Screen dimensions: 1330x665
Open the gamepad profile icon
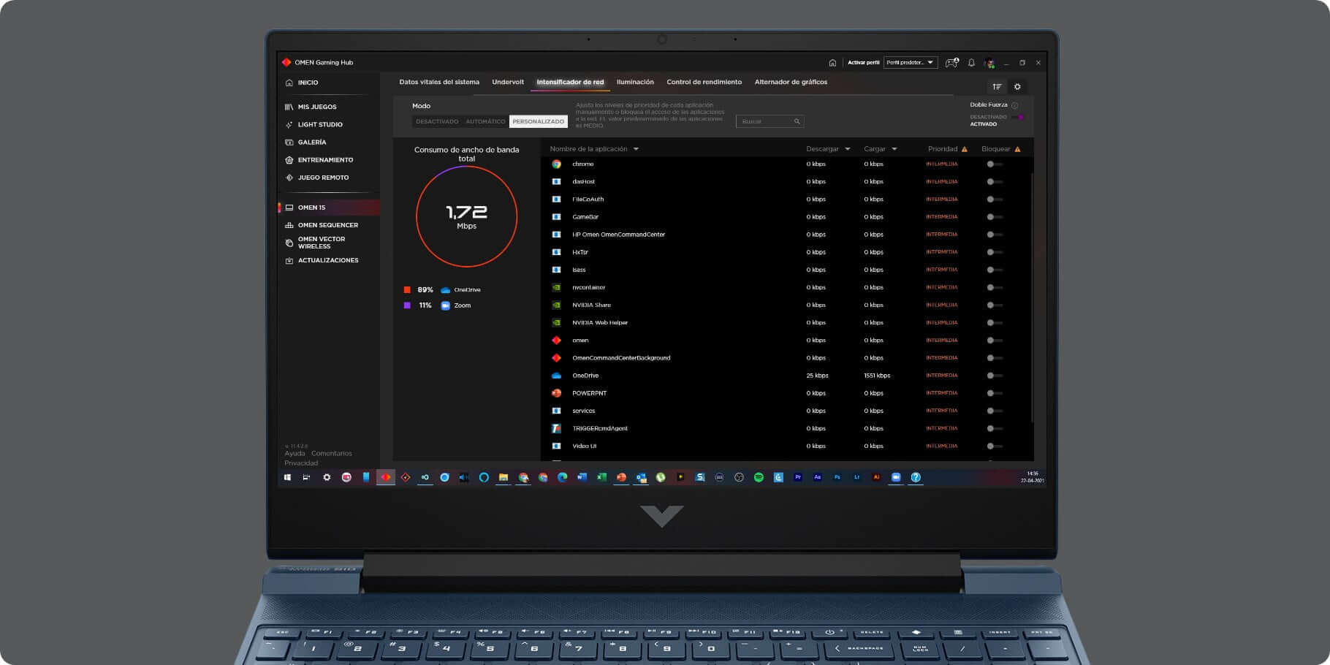(951, 63)
